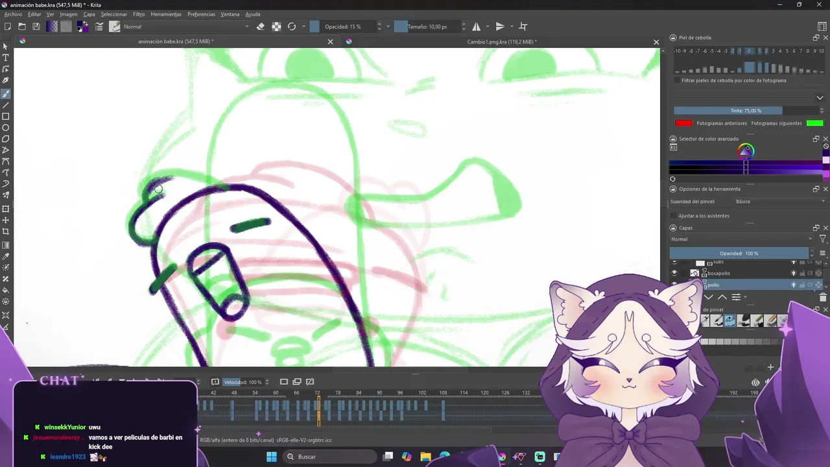830x467 pixels.
Task: Create a new document
Action: click(8, 27)
